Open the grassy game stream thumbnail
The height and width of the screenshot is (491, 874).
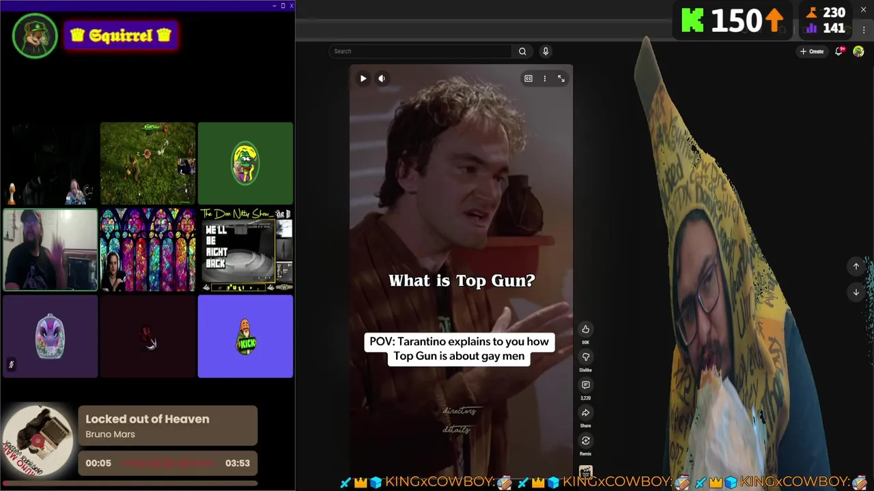tap(147, 164)
